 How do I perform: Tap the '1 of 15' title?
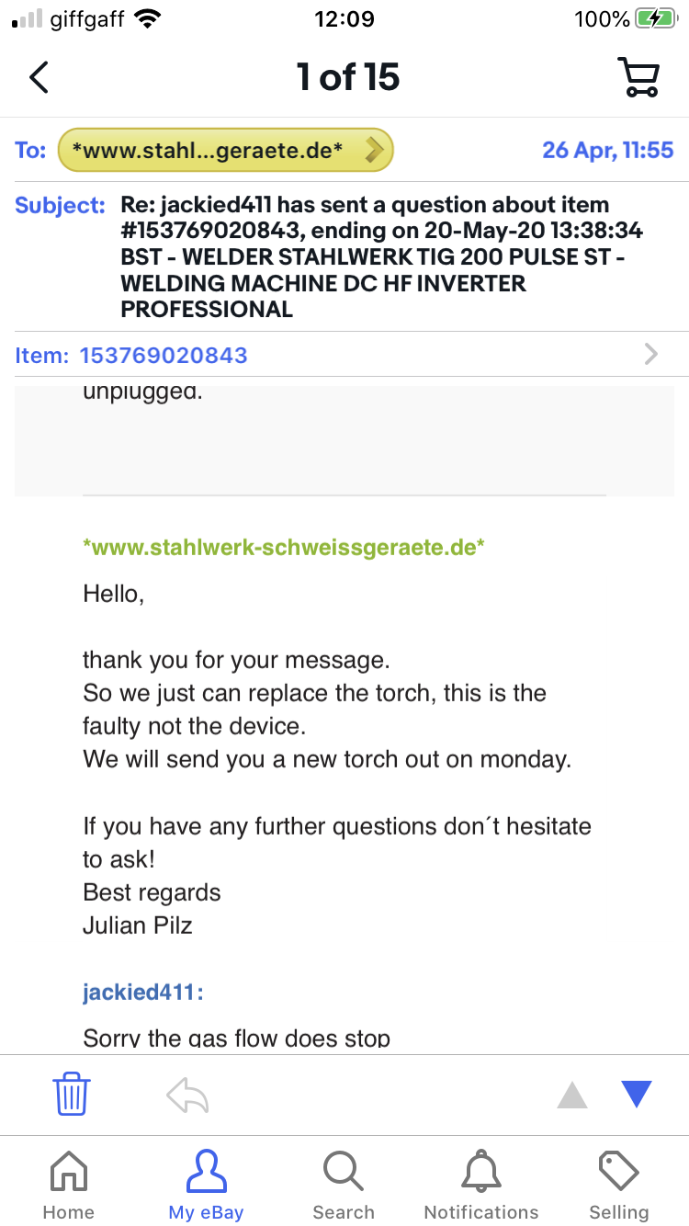coord(348,78)
